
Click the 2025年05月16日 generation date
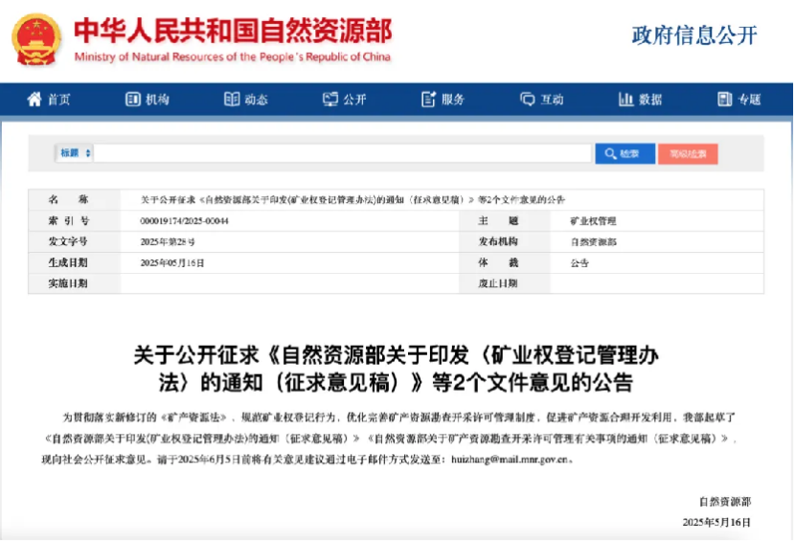pyautogui.click(x=171, y=263)
